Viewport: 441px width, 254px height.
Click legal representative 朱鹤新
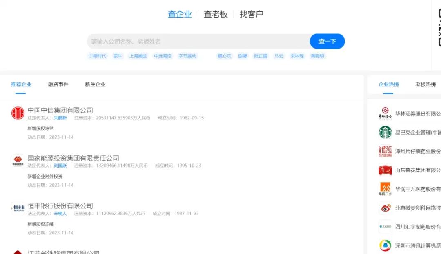click(x=60, y=118)
